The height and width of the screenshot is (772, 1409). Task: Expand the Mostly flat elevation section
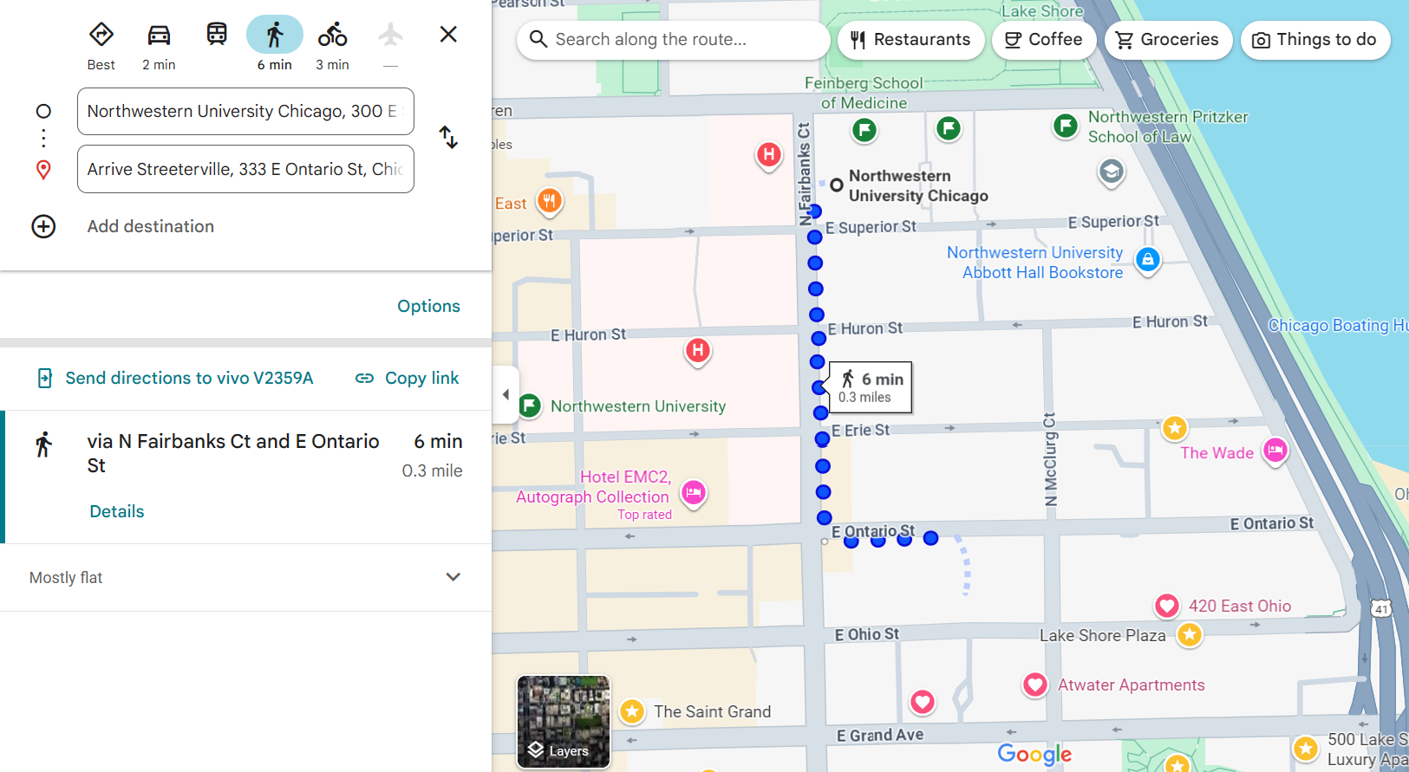(x=453, y=577)
